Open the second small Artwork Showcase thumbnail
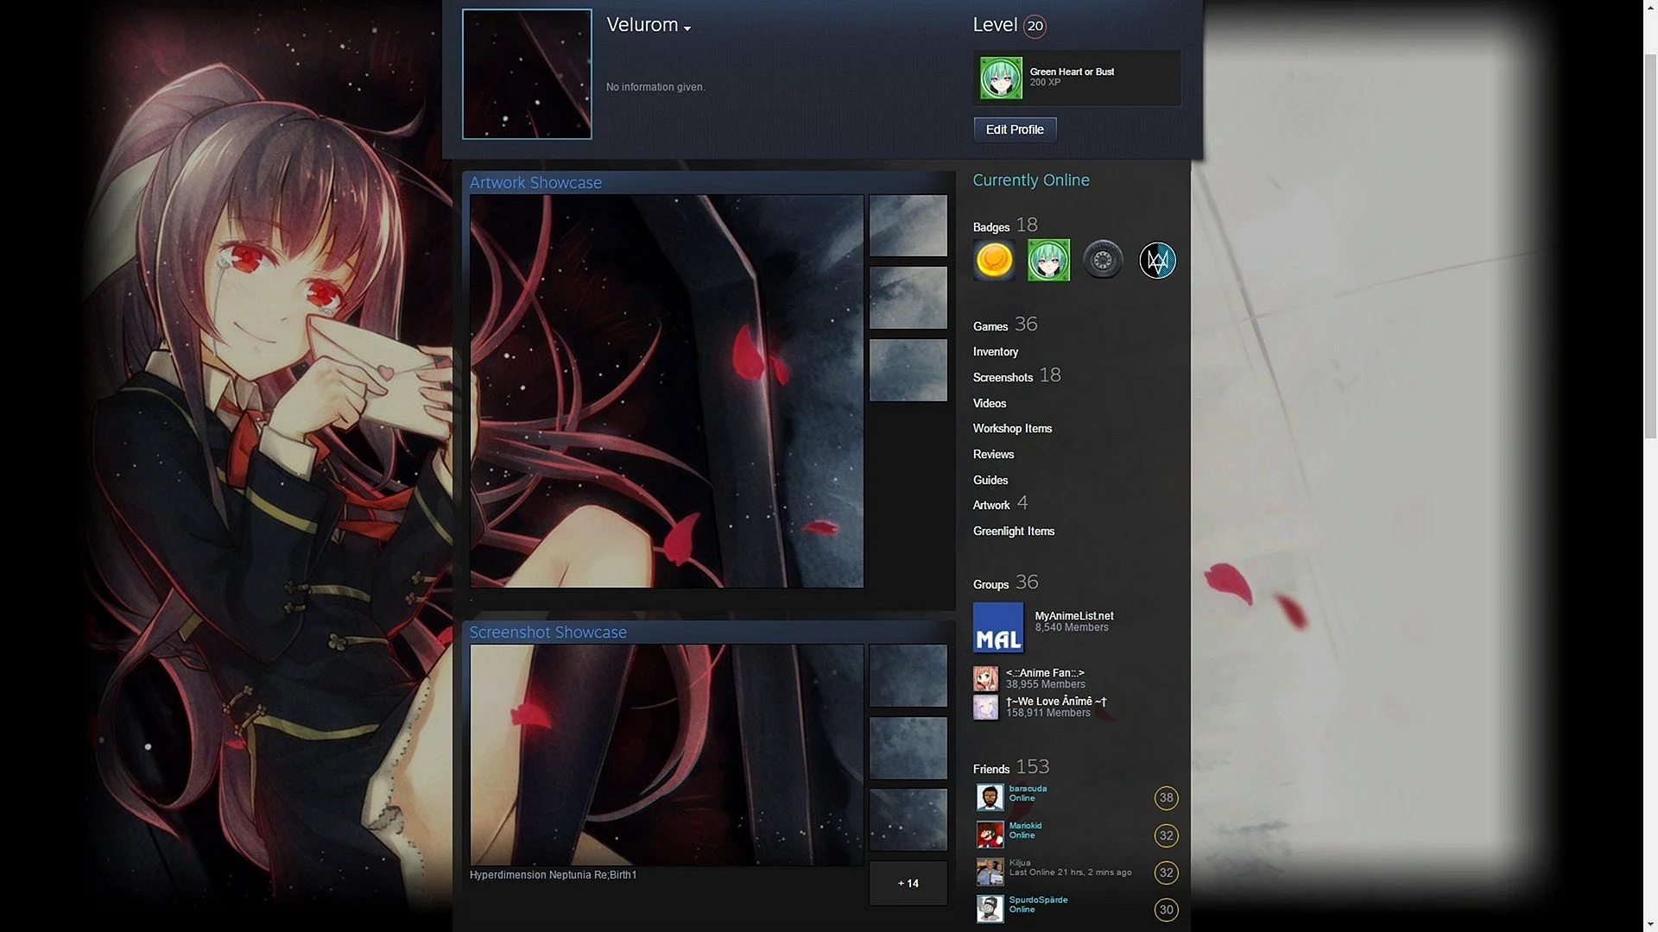Screen dimensions: 1658x932 tap(908, 298)
